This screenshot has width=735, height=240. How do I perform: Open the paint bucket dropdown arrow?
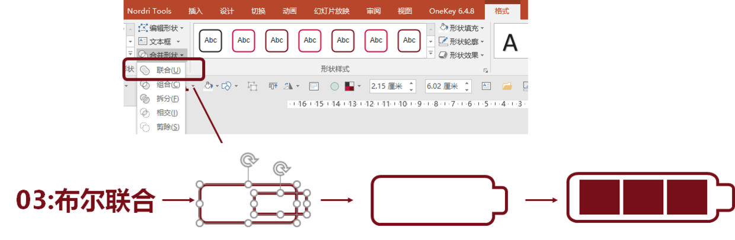point(217,86)
